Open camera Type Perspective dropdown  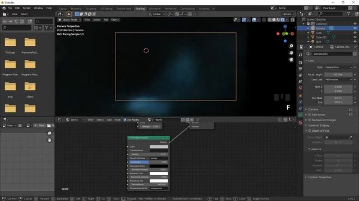tap(338, 67)
